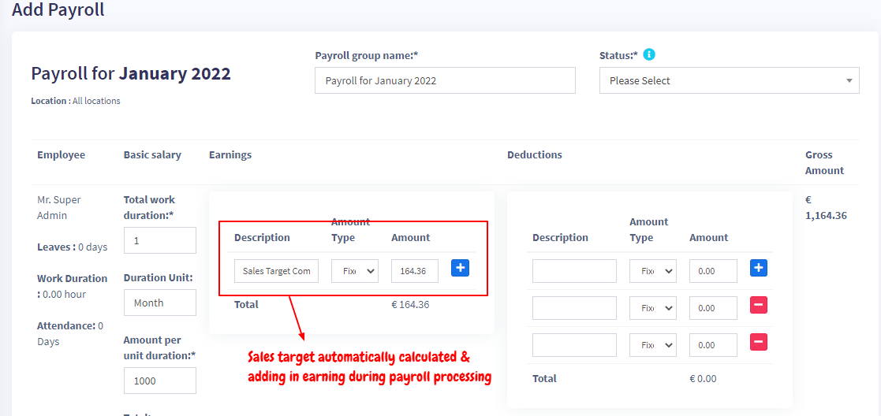Remove the second deduction row

(x=759, y=306)
